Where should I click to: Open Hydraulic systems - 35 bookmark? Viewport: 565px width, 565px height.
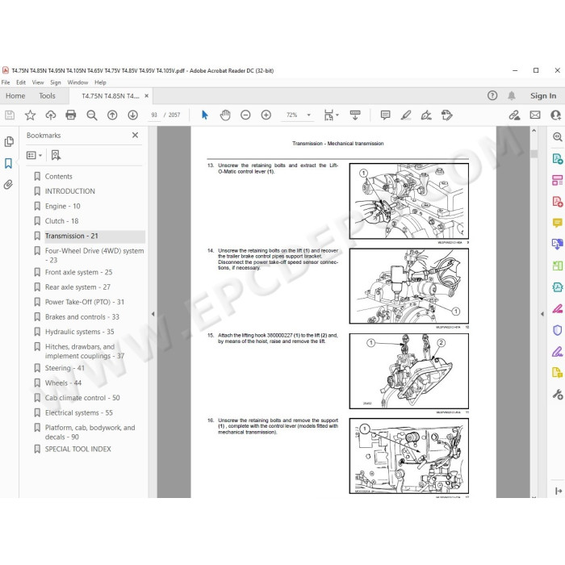[80, 332]
